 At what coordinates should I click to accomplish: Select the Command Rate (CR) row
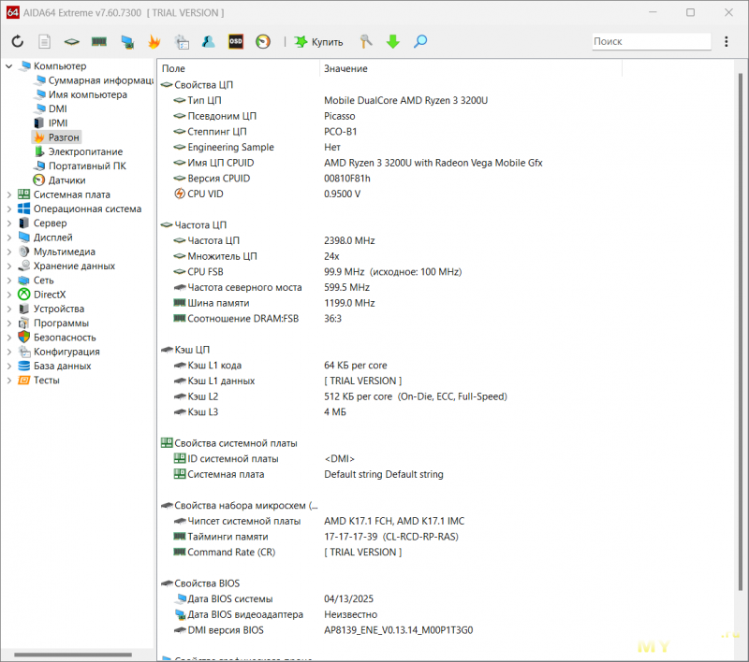click(x=287, y=553)
